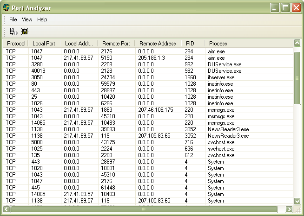Click local port 1026
This screenshot has height=216, width=304.
click(37, 103)
